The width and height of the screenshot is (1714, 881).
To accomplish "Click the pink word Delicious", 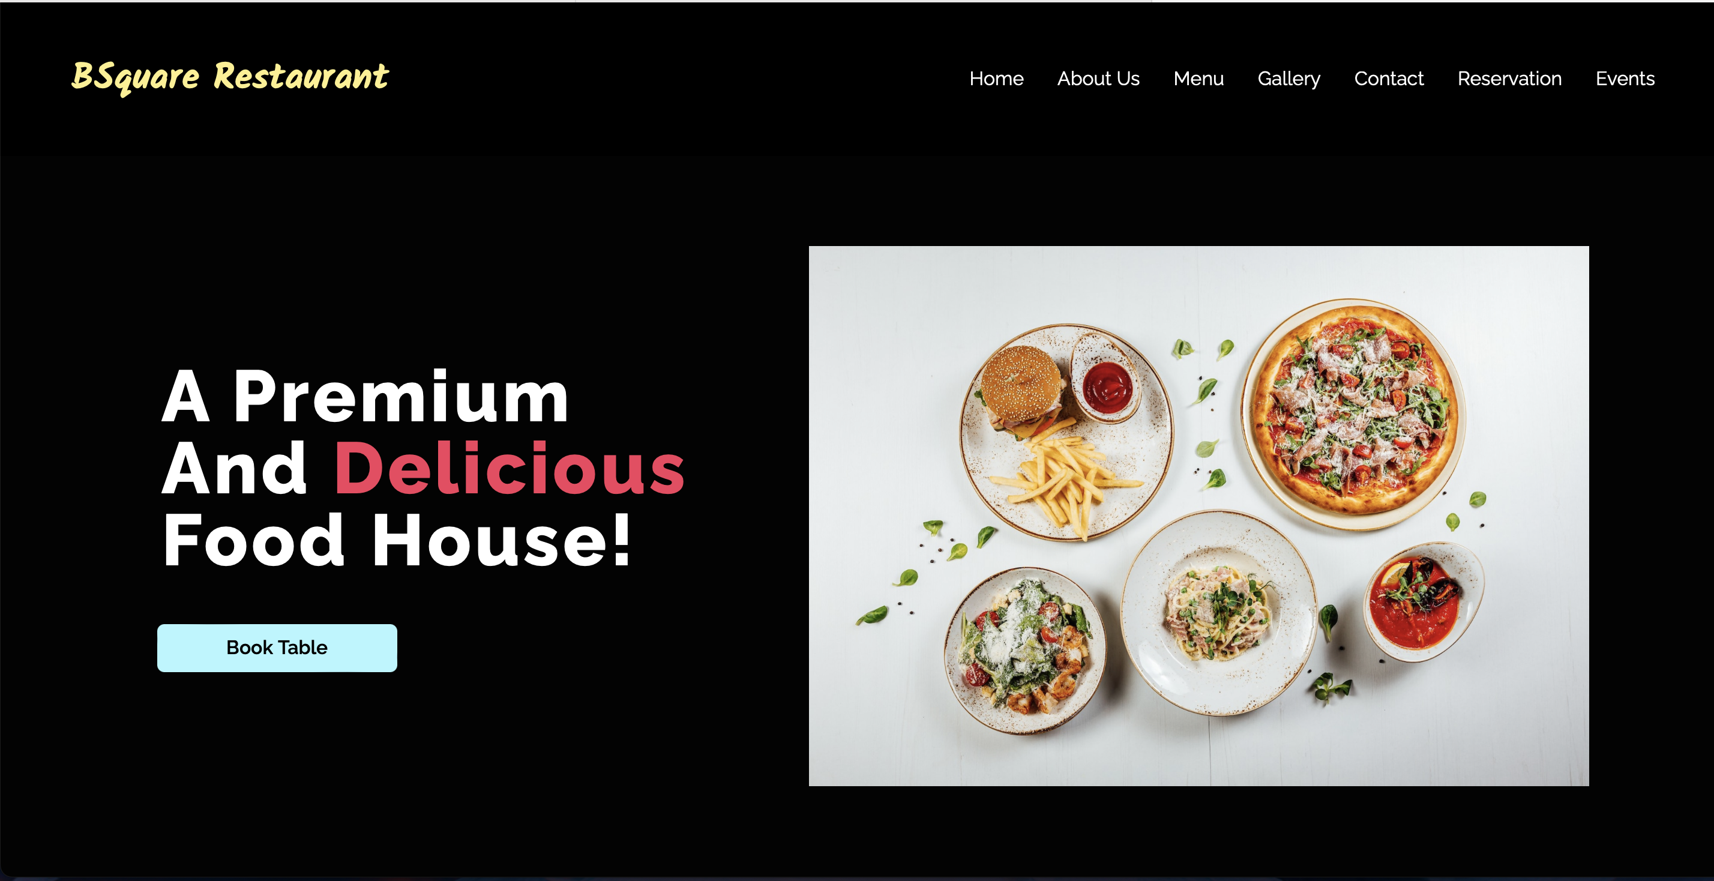I will 509,469.
